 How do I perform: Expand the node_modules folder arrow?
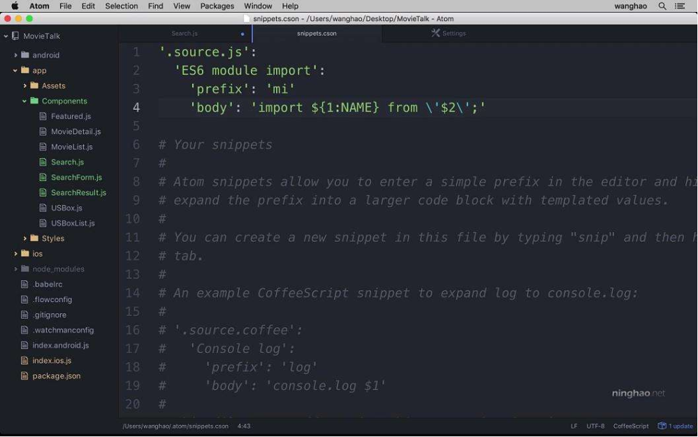15,268
